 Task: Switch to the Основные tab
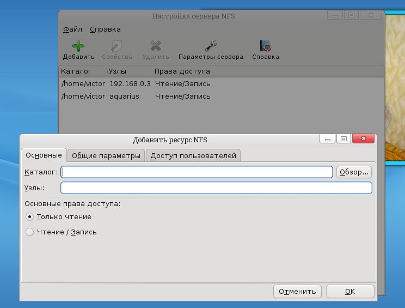44,155
